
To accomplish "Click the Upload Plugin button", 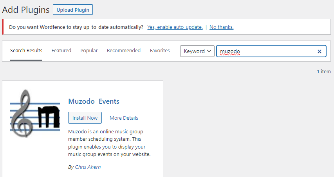I will [x=73, y=10].
